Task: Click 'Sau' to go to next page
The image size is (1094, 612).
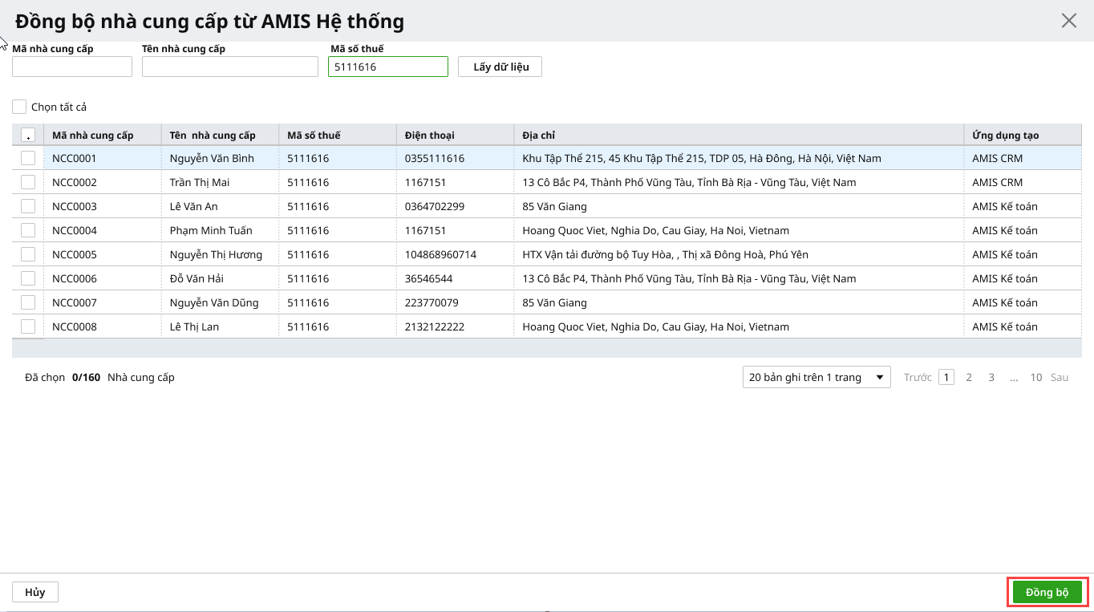Action: [1060, 377]
